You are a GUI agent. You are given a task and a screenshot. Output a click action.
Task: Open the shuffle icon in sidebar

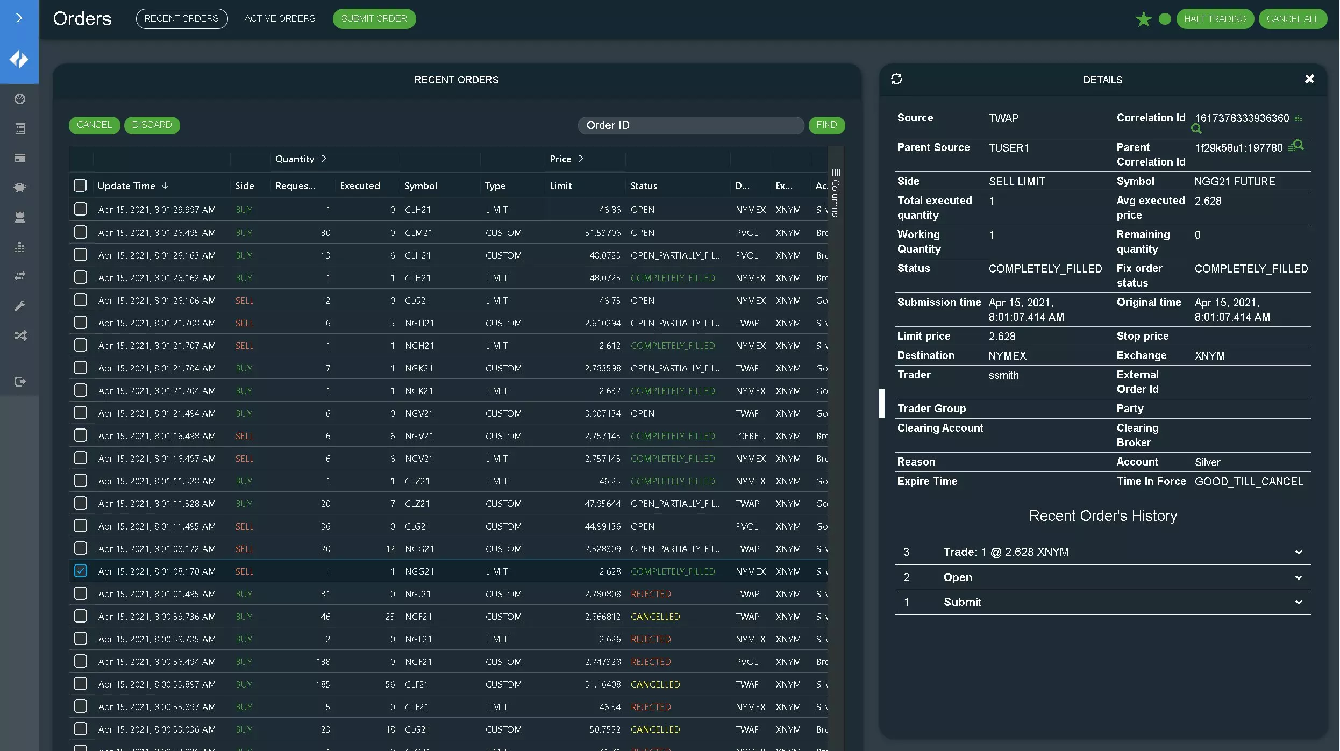tap(20, 335)
